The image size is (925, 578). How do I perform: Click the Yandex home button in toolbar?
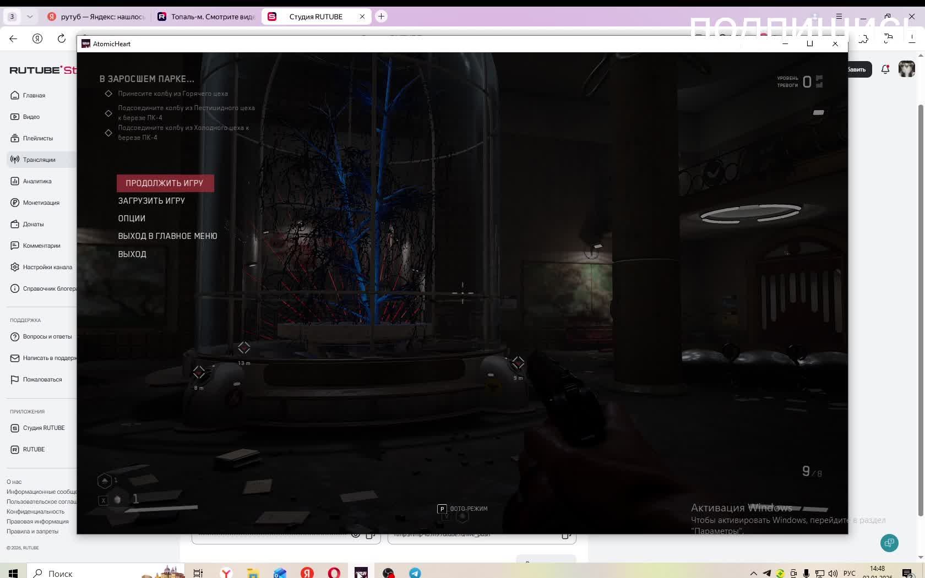click(x=37, y=39)
